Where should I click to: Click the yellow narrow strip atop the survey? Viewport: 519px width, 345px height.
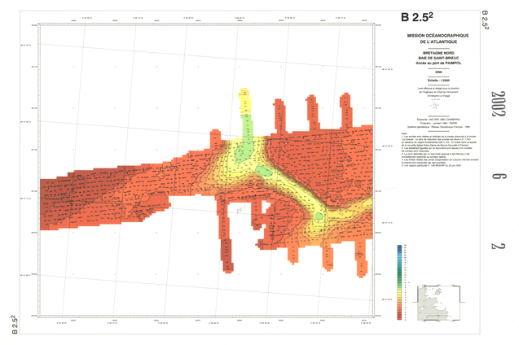click(x=245, y=103)
